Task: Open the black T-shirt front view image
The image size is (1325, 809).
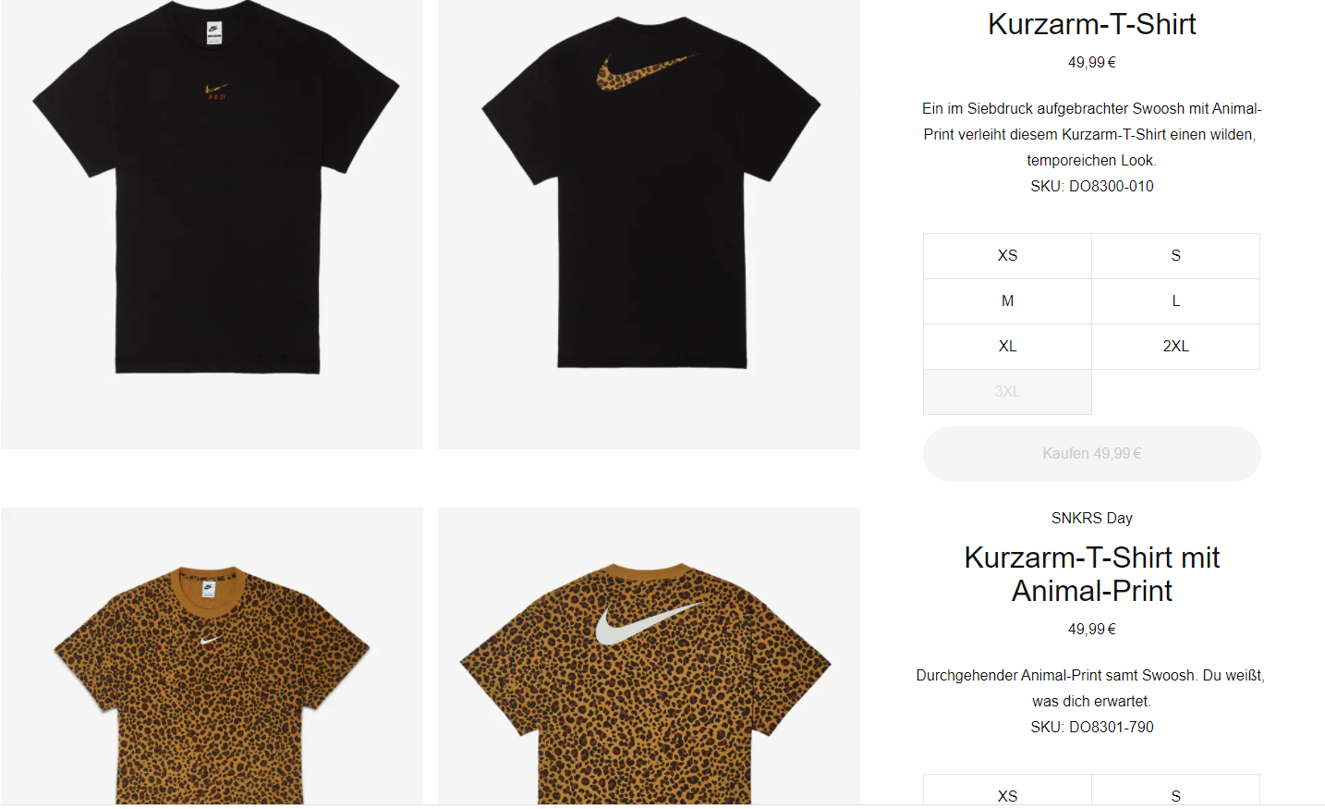Action: click(x=212, y=225)
